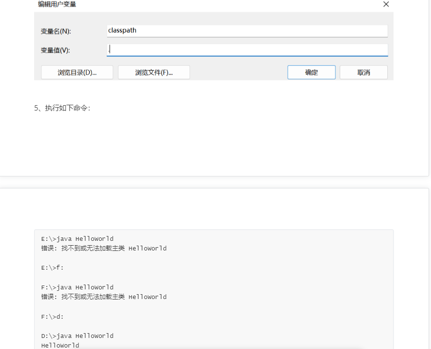The image size is (431, 349).
Task: Click the error line below F:\>java HelloWorld
Action: [x=104, y=297]
